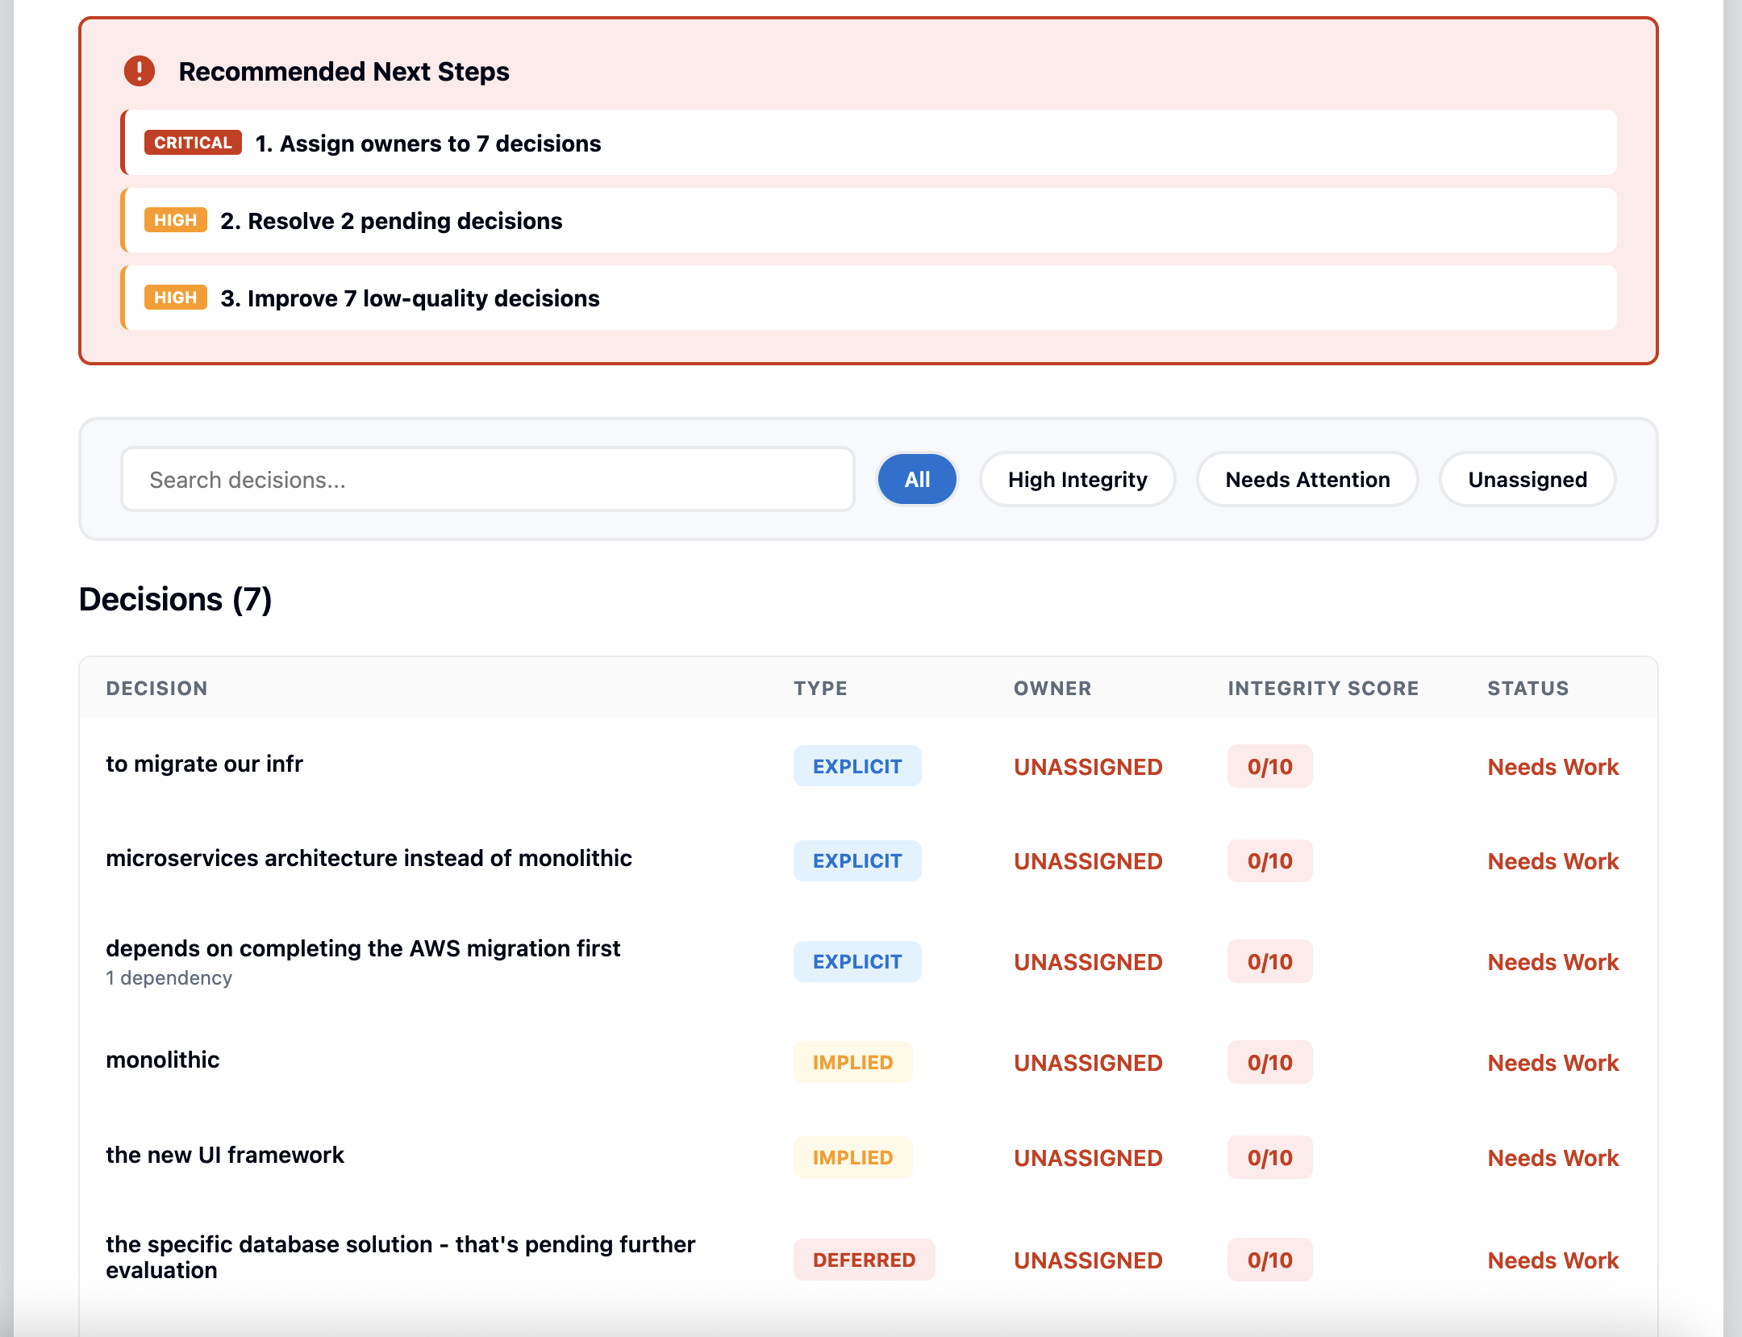Screen dimensions: 1742x1337
Task: Open the 'to migrate our infr' decision row
Action: tap(205, 764)
